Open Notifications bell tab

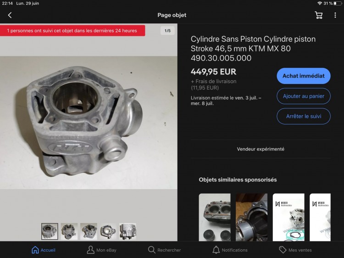(x=230, y=250)
